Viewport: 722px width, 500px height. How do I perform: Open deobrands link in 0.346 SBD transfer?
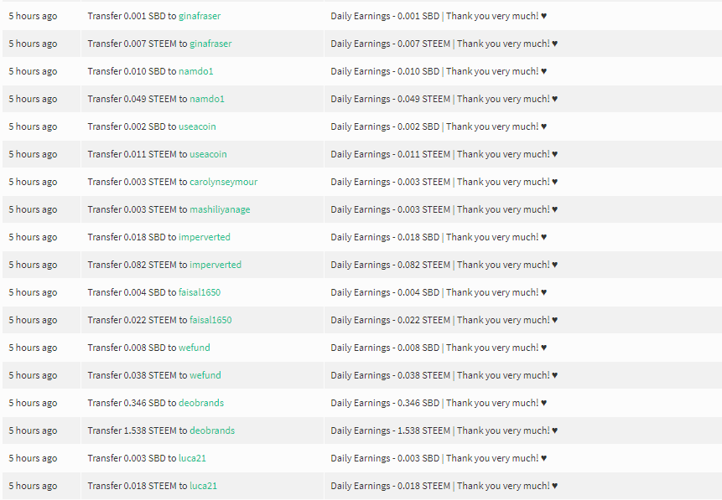click(x=201, y=403)
